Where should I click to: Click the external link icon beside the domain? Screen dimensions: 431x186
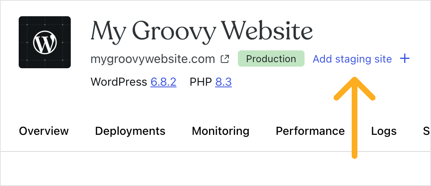(224, 59)
